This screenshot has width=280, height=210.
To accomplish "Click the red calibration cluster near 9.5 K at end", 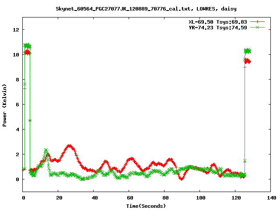I will pyautogui.click(x=247, y=61).
